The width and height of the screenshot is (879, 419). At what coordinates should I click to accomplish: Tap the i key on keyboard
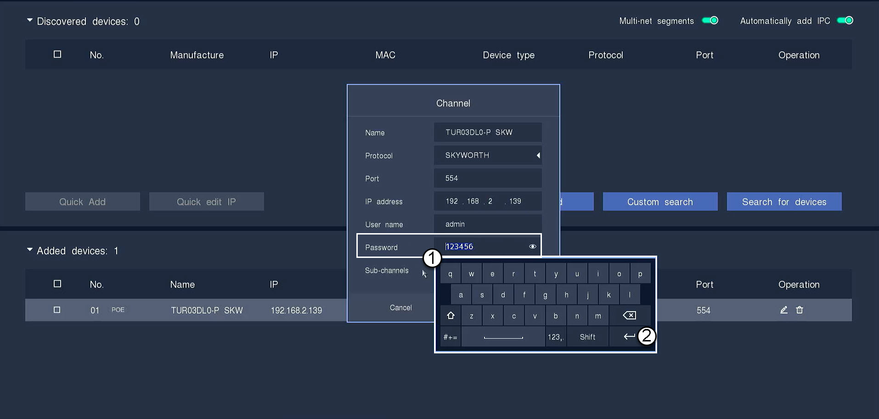click(598, 274)
